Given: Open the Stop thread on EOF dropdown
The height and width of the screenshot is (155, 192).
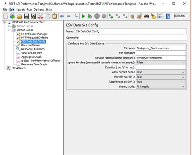Looking at the screenshot, I should pyautogui.click(x=161, y=82).
